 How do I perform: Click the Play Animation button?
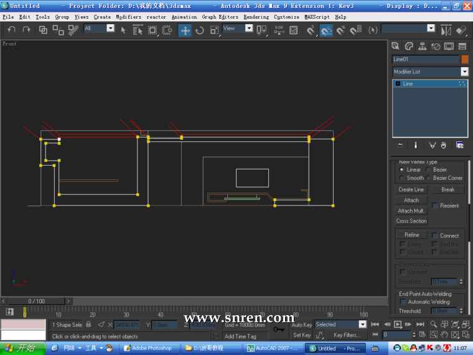(398, 324)
